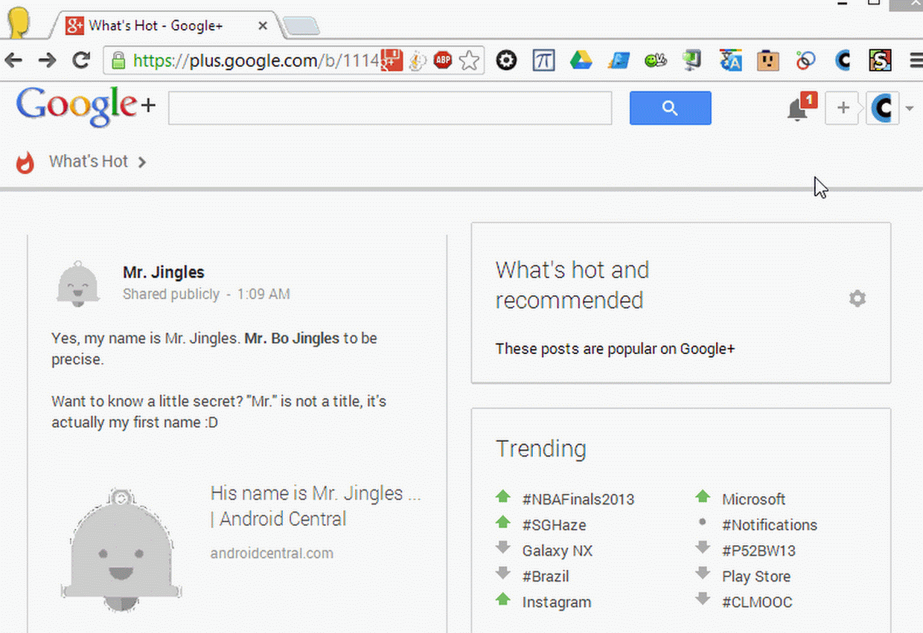Click the browser address bar URL
Screen dimensions: 923x633
257,61
